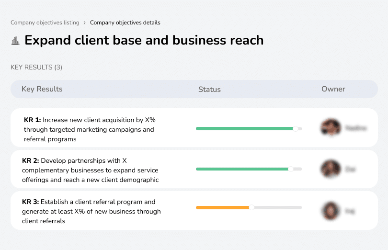
Task: Click the company building icon beside the title
Action: click(15, 41)
